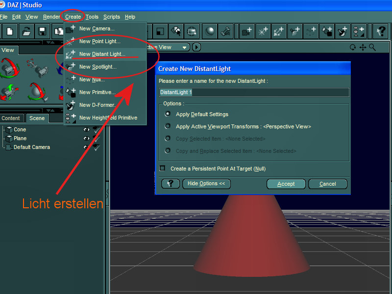Viewport: 392px width, 294px height.
Task: Choose New Point Light menu entry
Action: click(x=105, y=42)
